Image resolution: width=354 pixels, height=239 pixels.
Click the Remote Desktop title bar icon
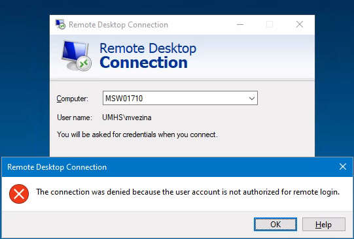tap(60, 24)
